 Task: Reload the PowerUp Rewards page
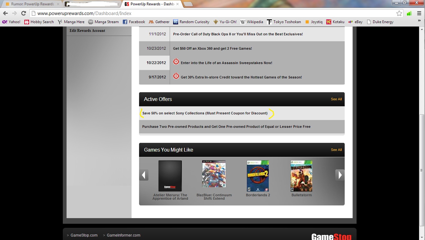tap(23, 13)
